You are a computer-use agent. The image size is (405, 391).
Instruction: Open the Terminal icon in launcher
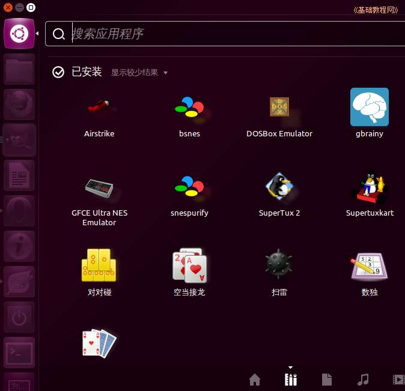tap(19, 353)
